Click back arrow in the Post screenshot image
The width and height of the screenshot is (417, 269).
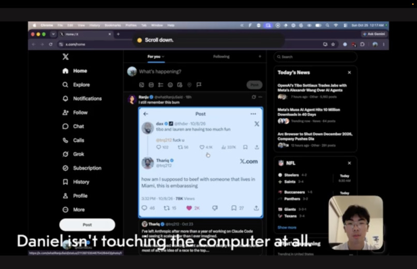(x=145, y=114)
